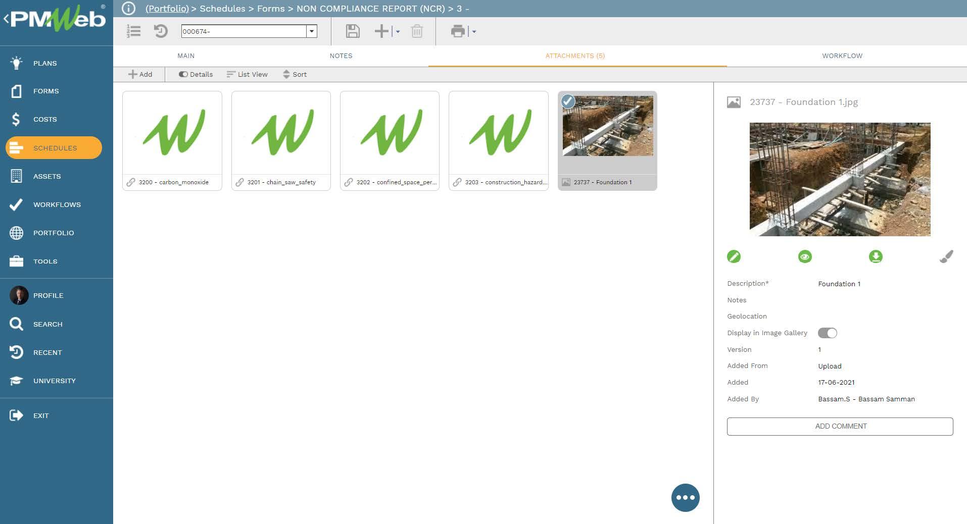The width and height of the screenshot is (967, 524).
Task: Expand the print options dropdown arrow
Action: [x=474, y=32]
